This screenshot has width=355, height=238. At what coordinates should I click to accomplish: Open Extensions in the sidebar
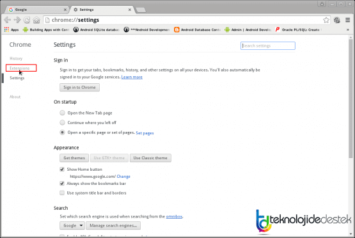coord(20,68)
